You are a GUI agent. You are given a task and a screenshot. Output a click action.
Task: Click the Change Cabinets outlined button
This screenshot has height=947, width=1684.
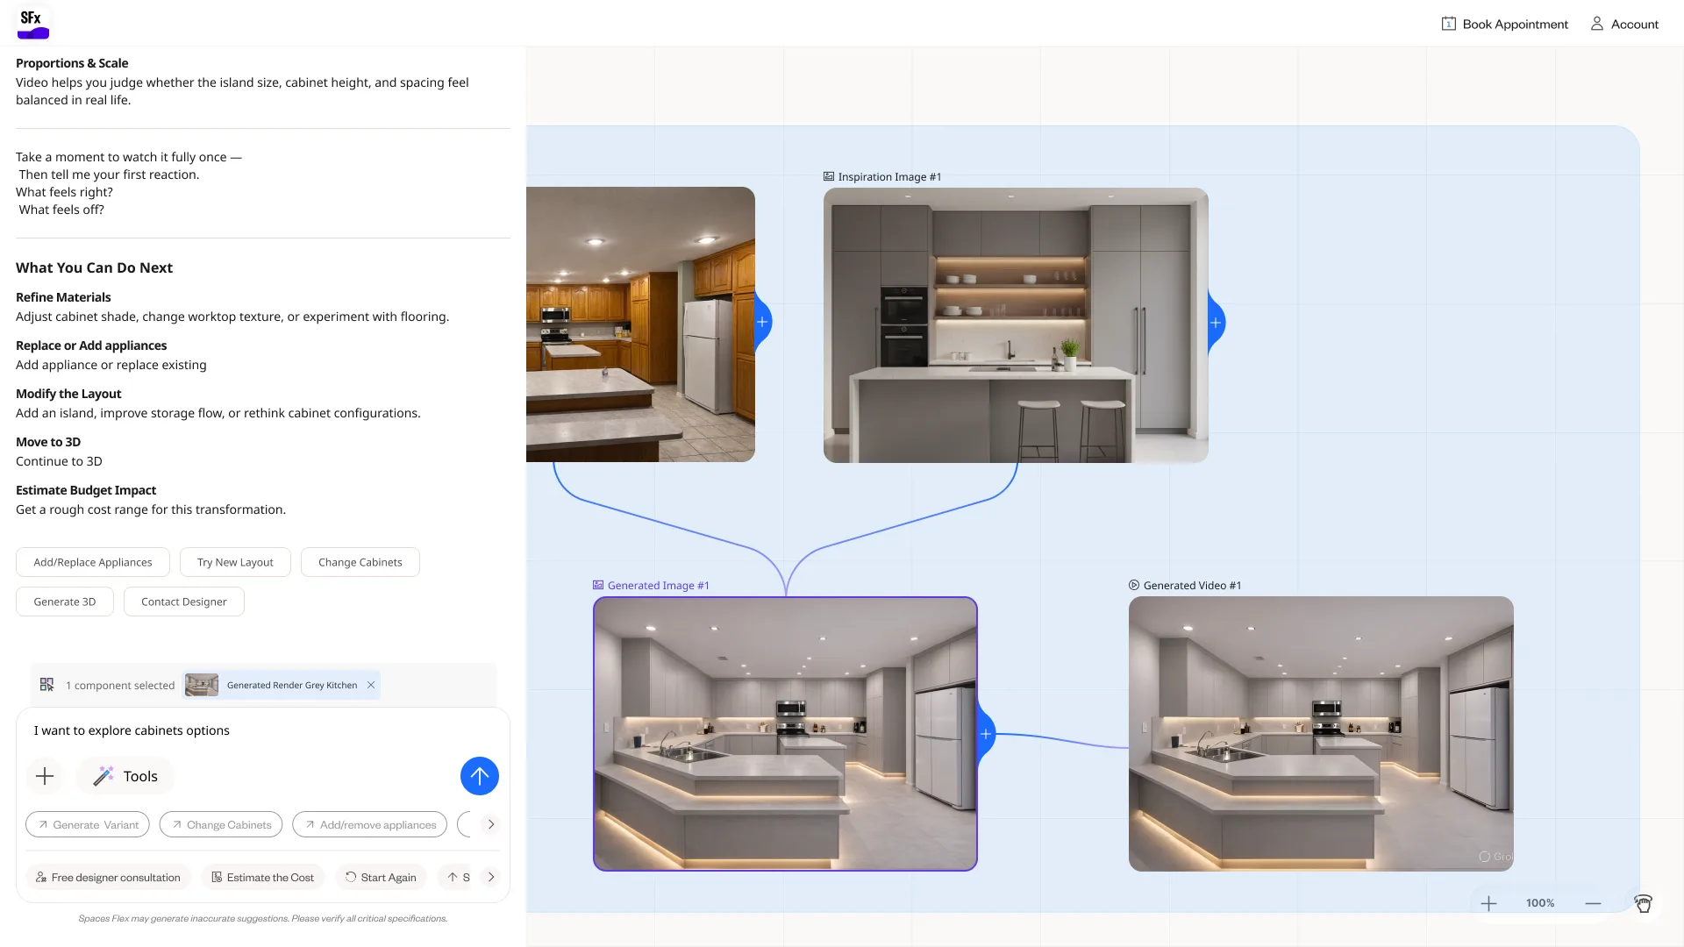360,562
